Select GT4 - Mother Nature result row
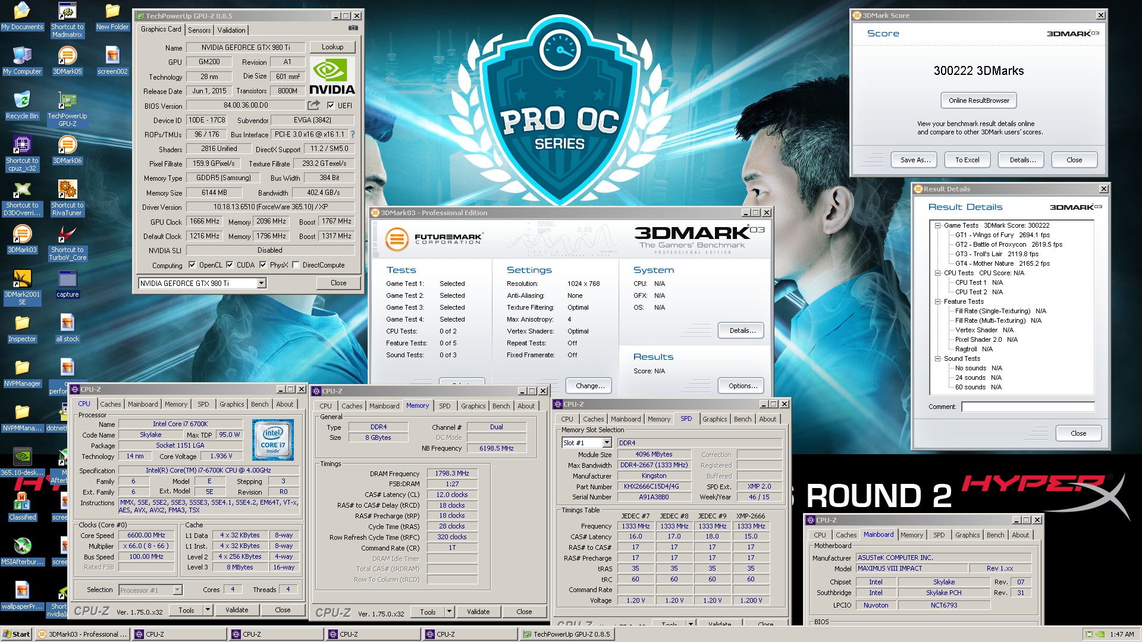The image size is (1142, 642). tap(1003, 263)
